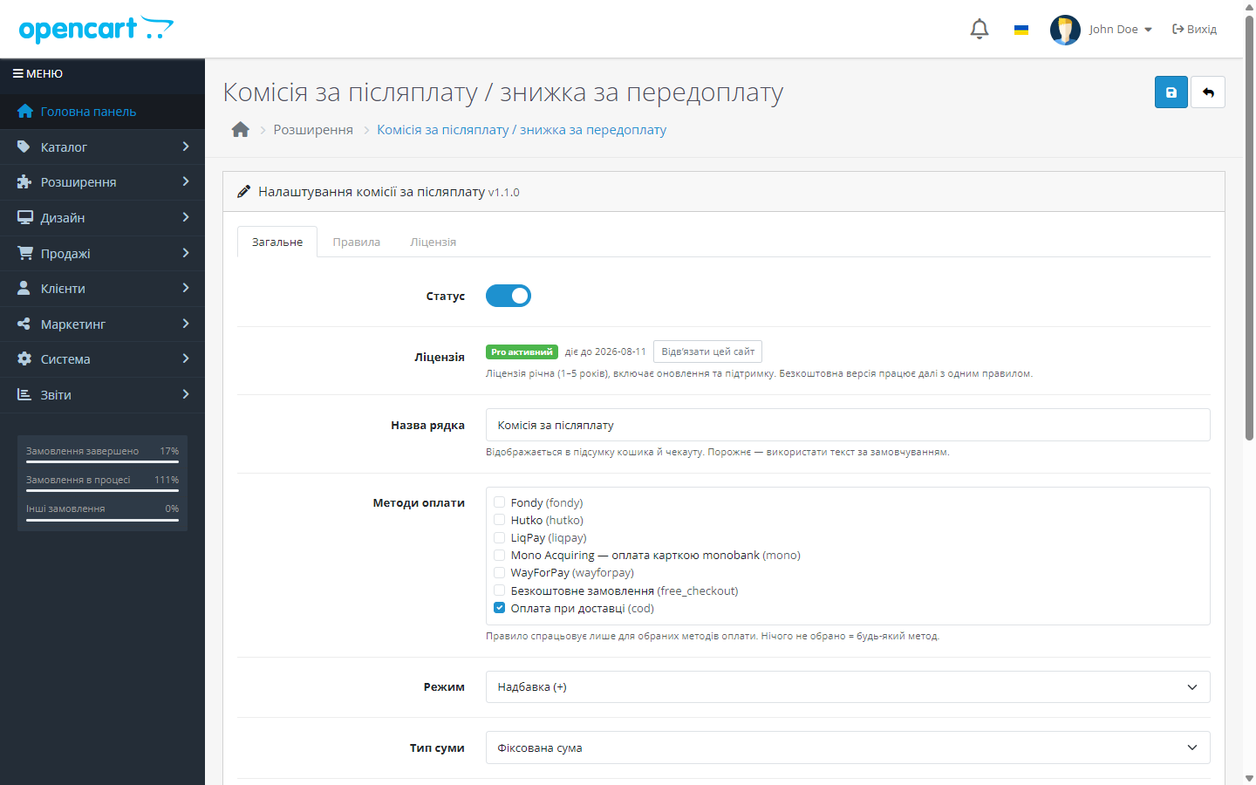Click the Звіти chart icon
Viewport: 1256px width, 785px height.
tap(24, 395)
